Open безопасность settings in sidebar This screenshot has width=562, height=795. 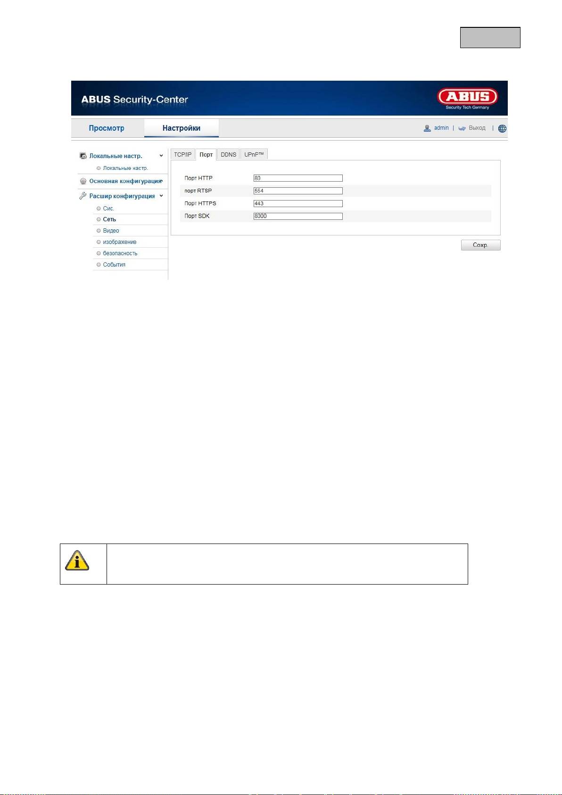click(x=120, y=253)
